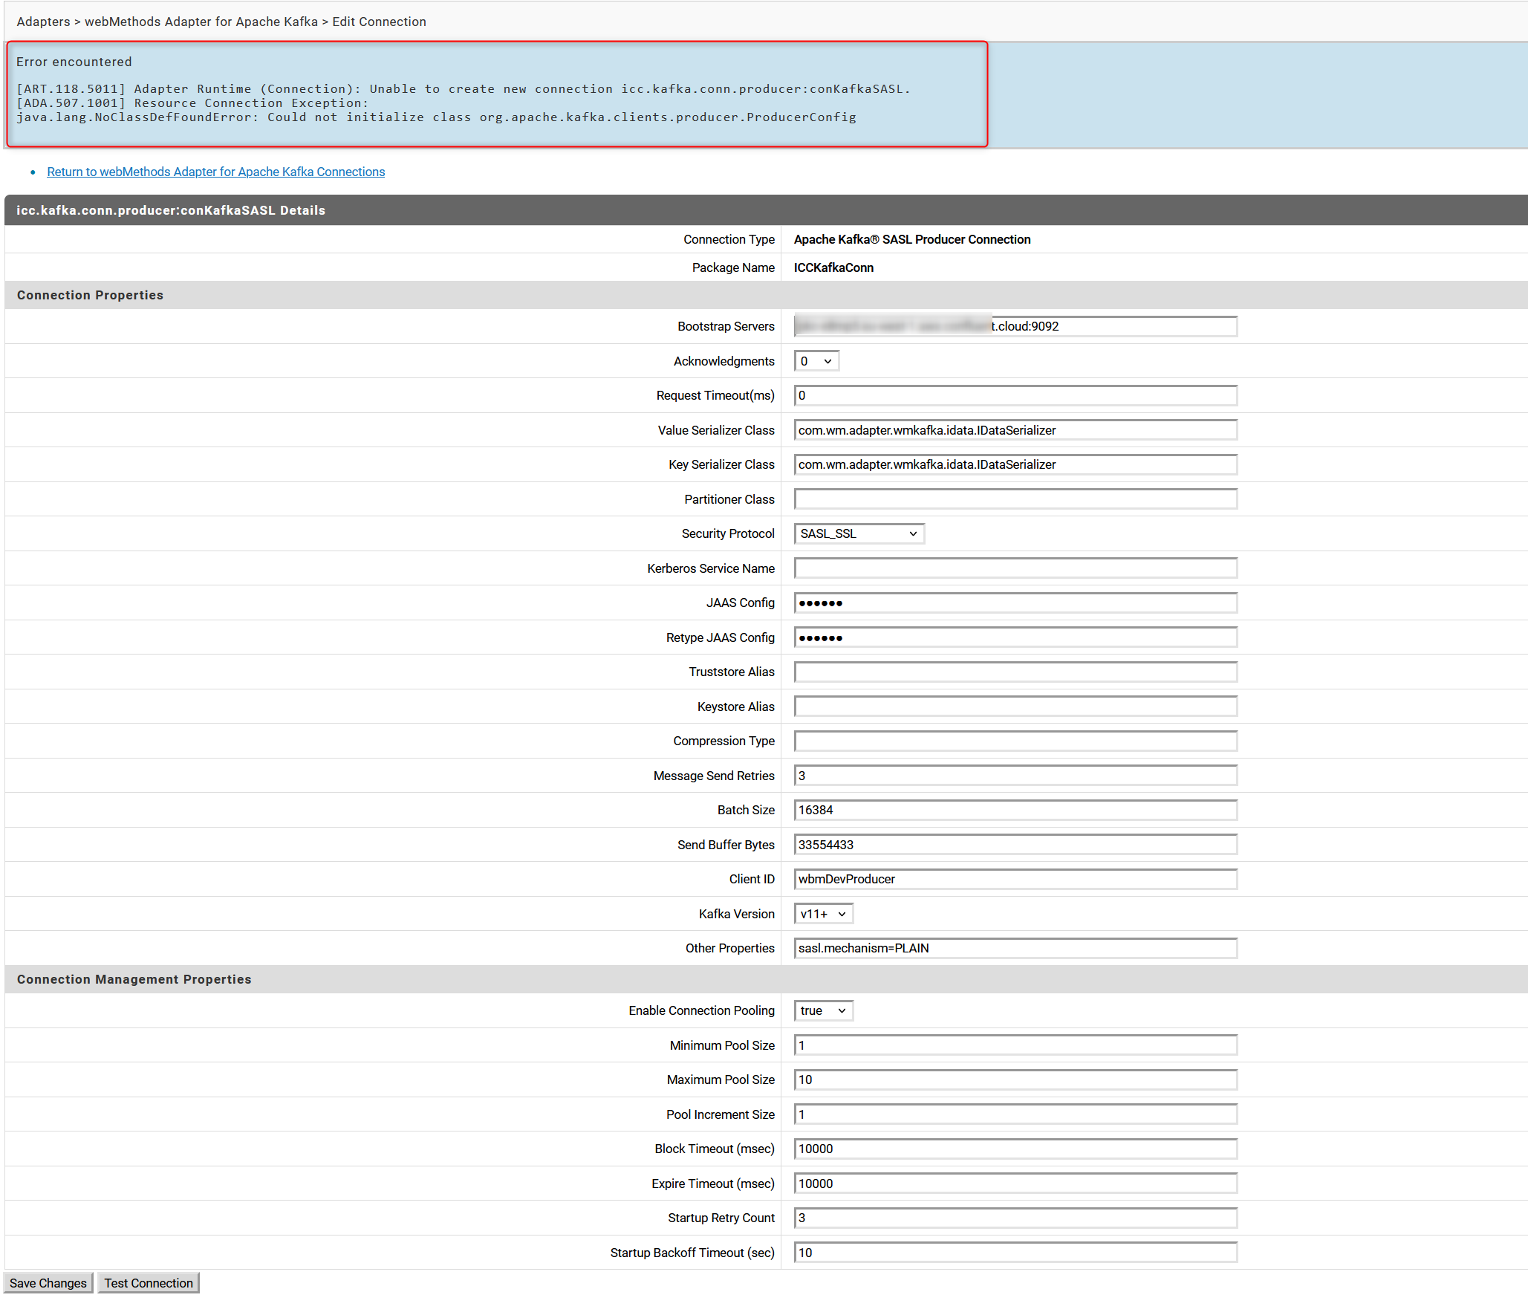Open the Kafka Version dropdown
The height and width of the screenshot is (1315, 1528).
823,913
